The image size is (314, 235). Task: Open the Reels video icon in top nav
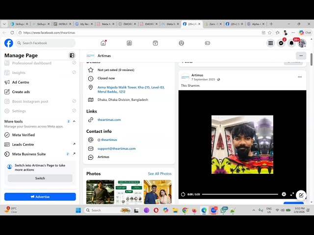pyautogui.click(x=155, y=43)
